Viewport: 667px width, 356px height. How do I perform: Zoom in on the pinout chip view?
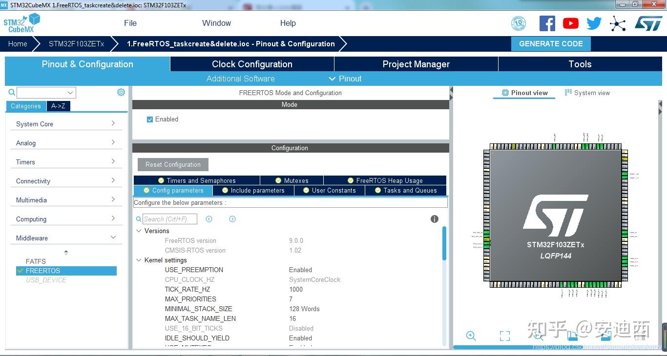(x=471, y=336)
